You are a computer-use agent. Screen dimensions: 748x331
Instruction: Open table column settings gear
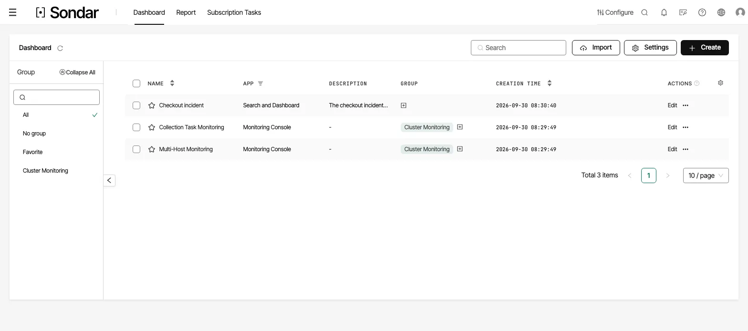click(720, 83)
